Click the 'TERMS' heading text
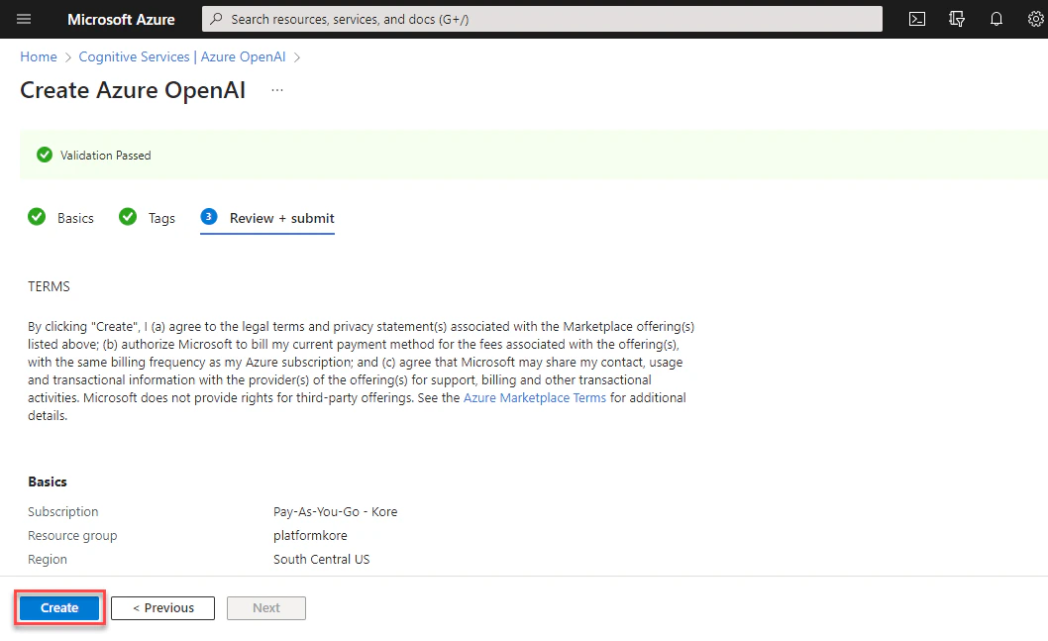 pos(49,286)
